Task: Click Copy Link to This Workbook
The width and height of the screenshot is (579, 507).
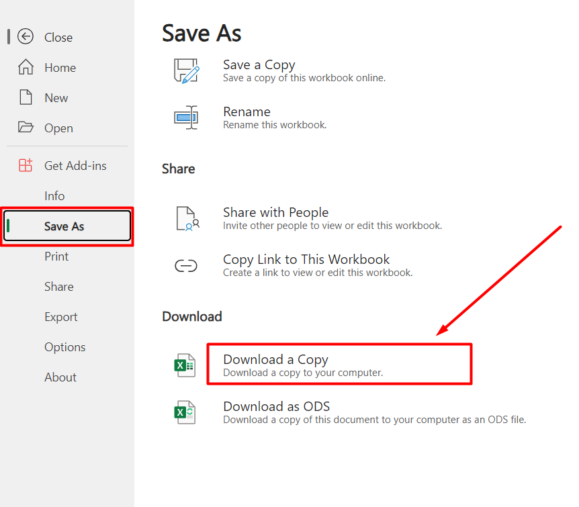Action: 306,259
